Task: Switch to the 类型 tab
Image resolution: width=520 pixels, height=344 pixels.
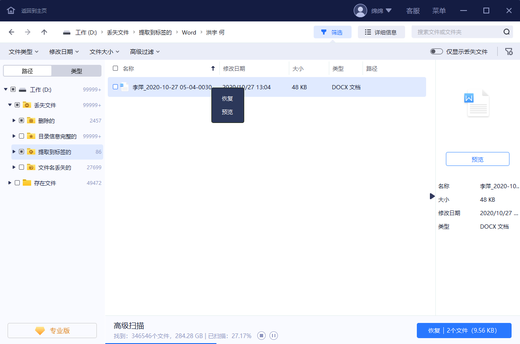Action: [76, 71]
